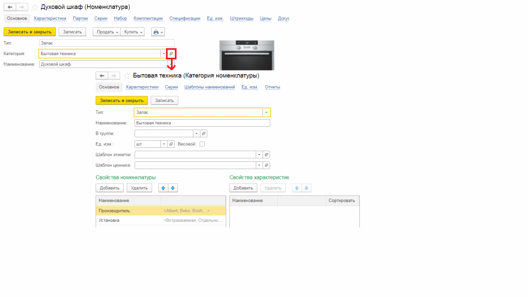
Task: Switch to Ед. изм. tab in Духовой шкаф window
Action: [215, 19]
